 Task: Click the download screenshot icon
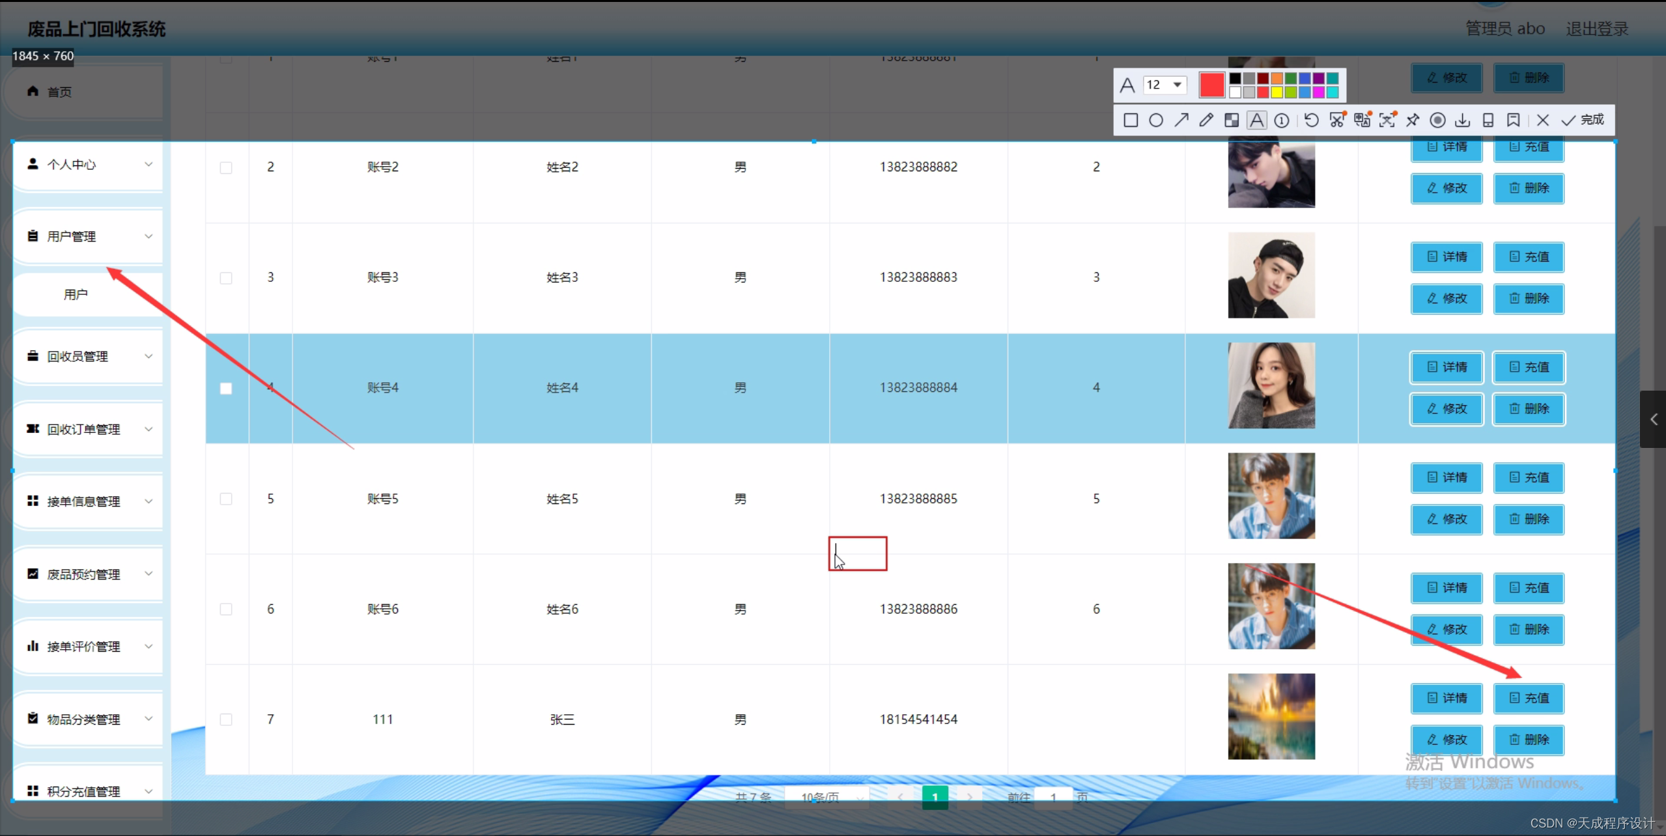(1463, 120)
